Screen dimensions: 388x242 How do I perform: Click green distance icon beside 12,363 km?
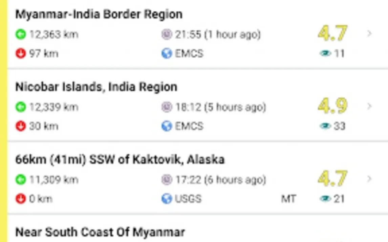(x=21, y=34)
